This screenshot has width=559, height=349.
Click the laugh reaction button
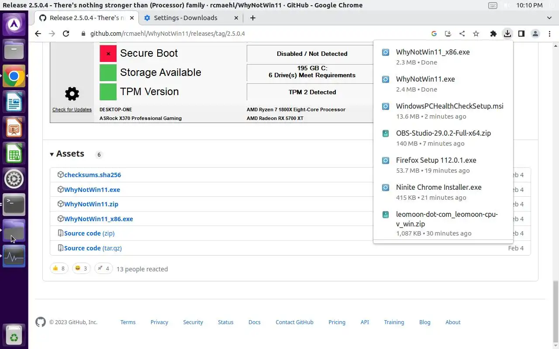[x=81, y=268]
